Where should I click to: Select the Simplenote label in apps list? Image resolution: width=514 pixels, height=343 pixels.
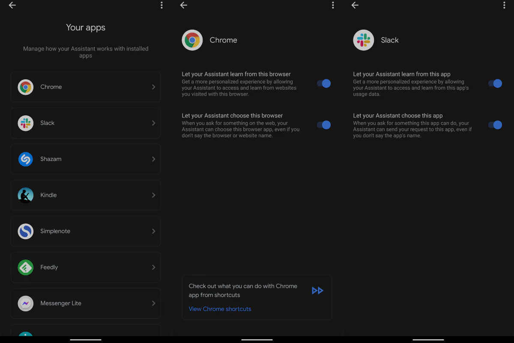point(55,231)
